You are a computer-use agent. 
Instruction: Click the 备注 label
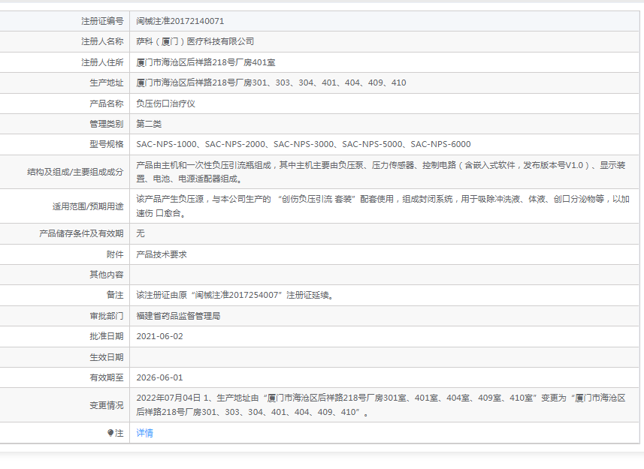point(115,295)
